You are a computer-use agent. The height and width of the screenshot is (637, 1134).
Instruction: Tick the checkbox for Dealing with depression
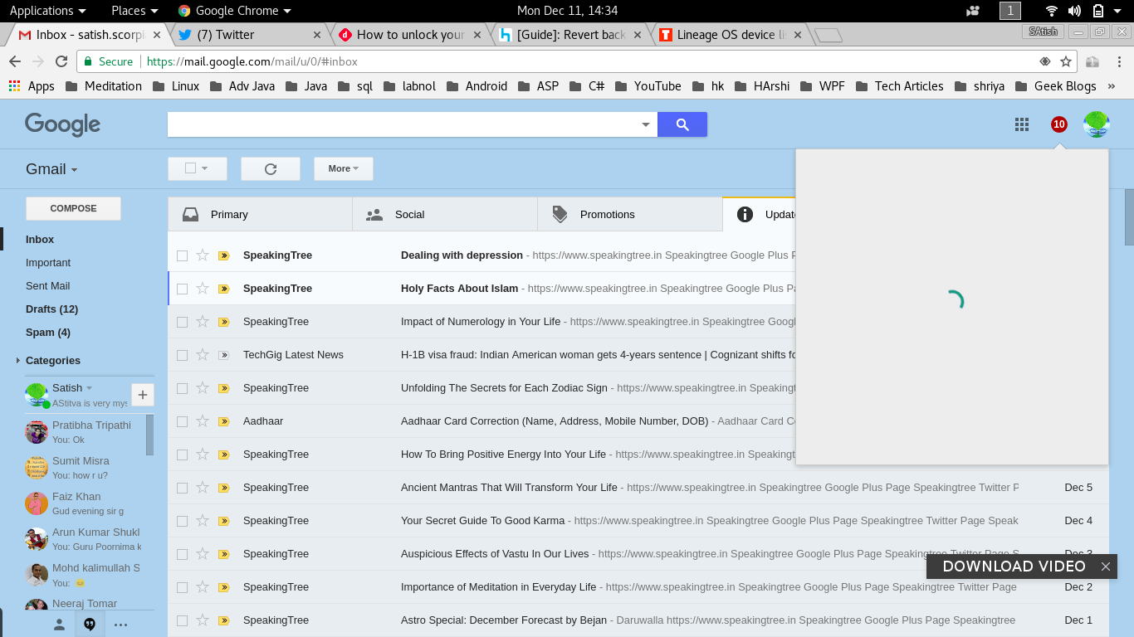click(x=182, y=255)
